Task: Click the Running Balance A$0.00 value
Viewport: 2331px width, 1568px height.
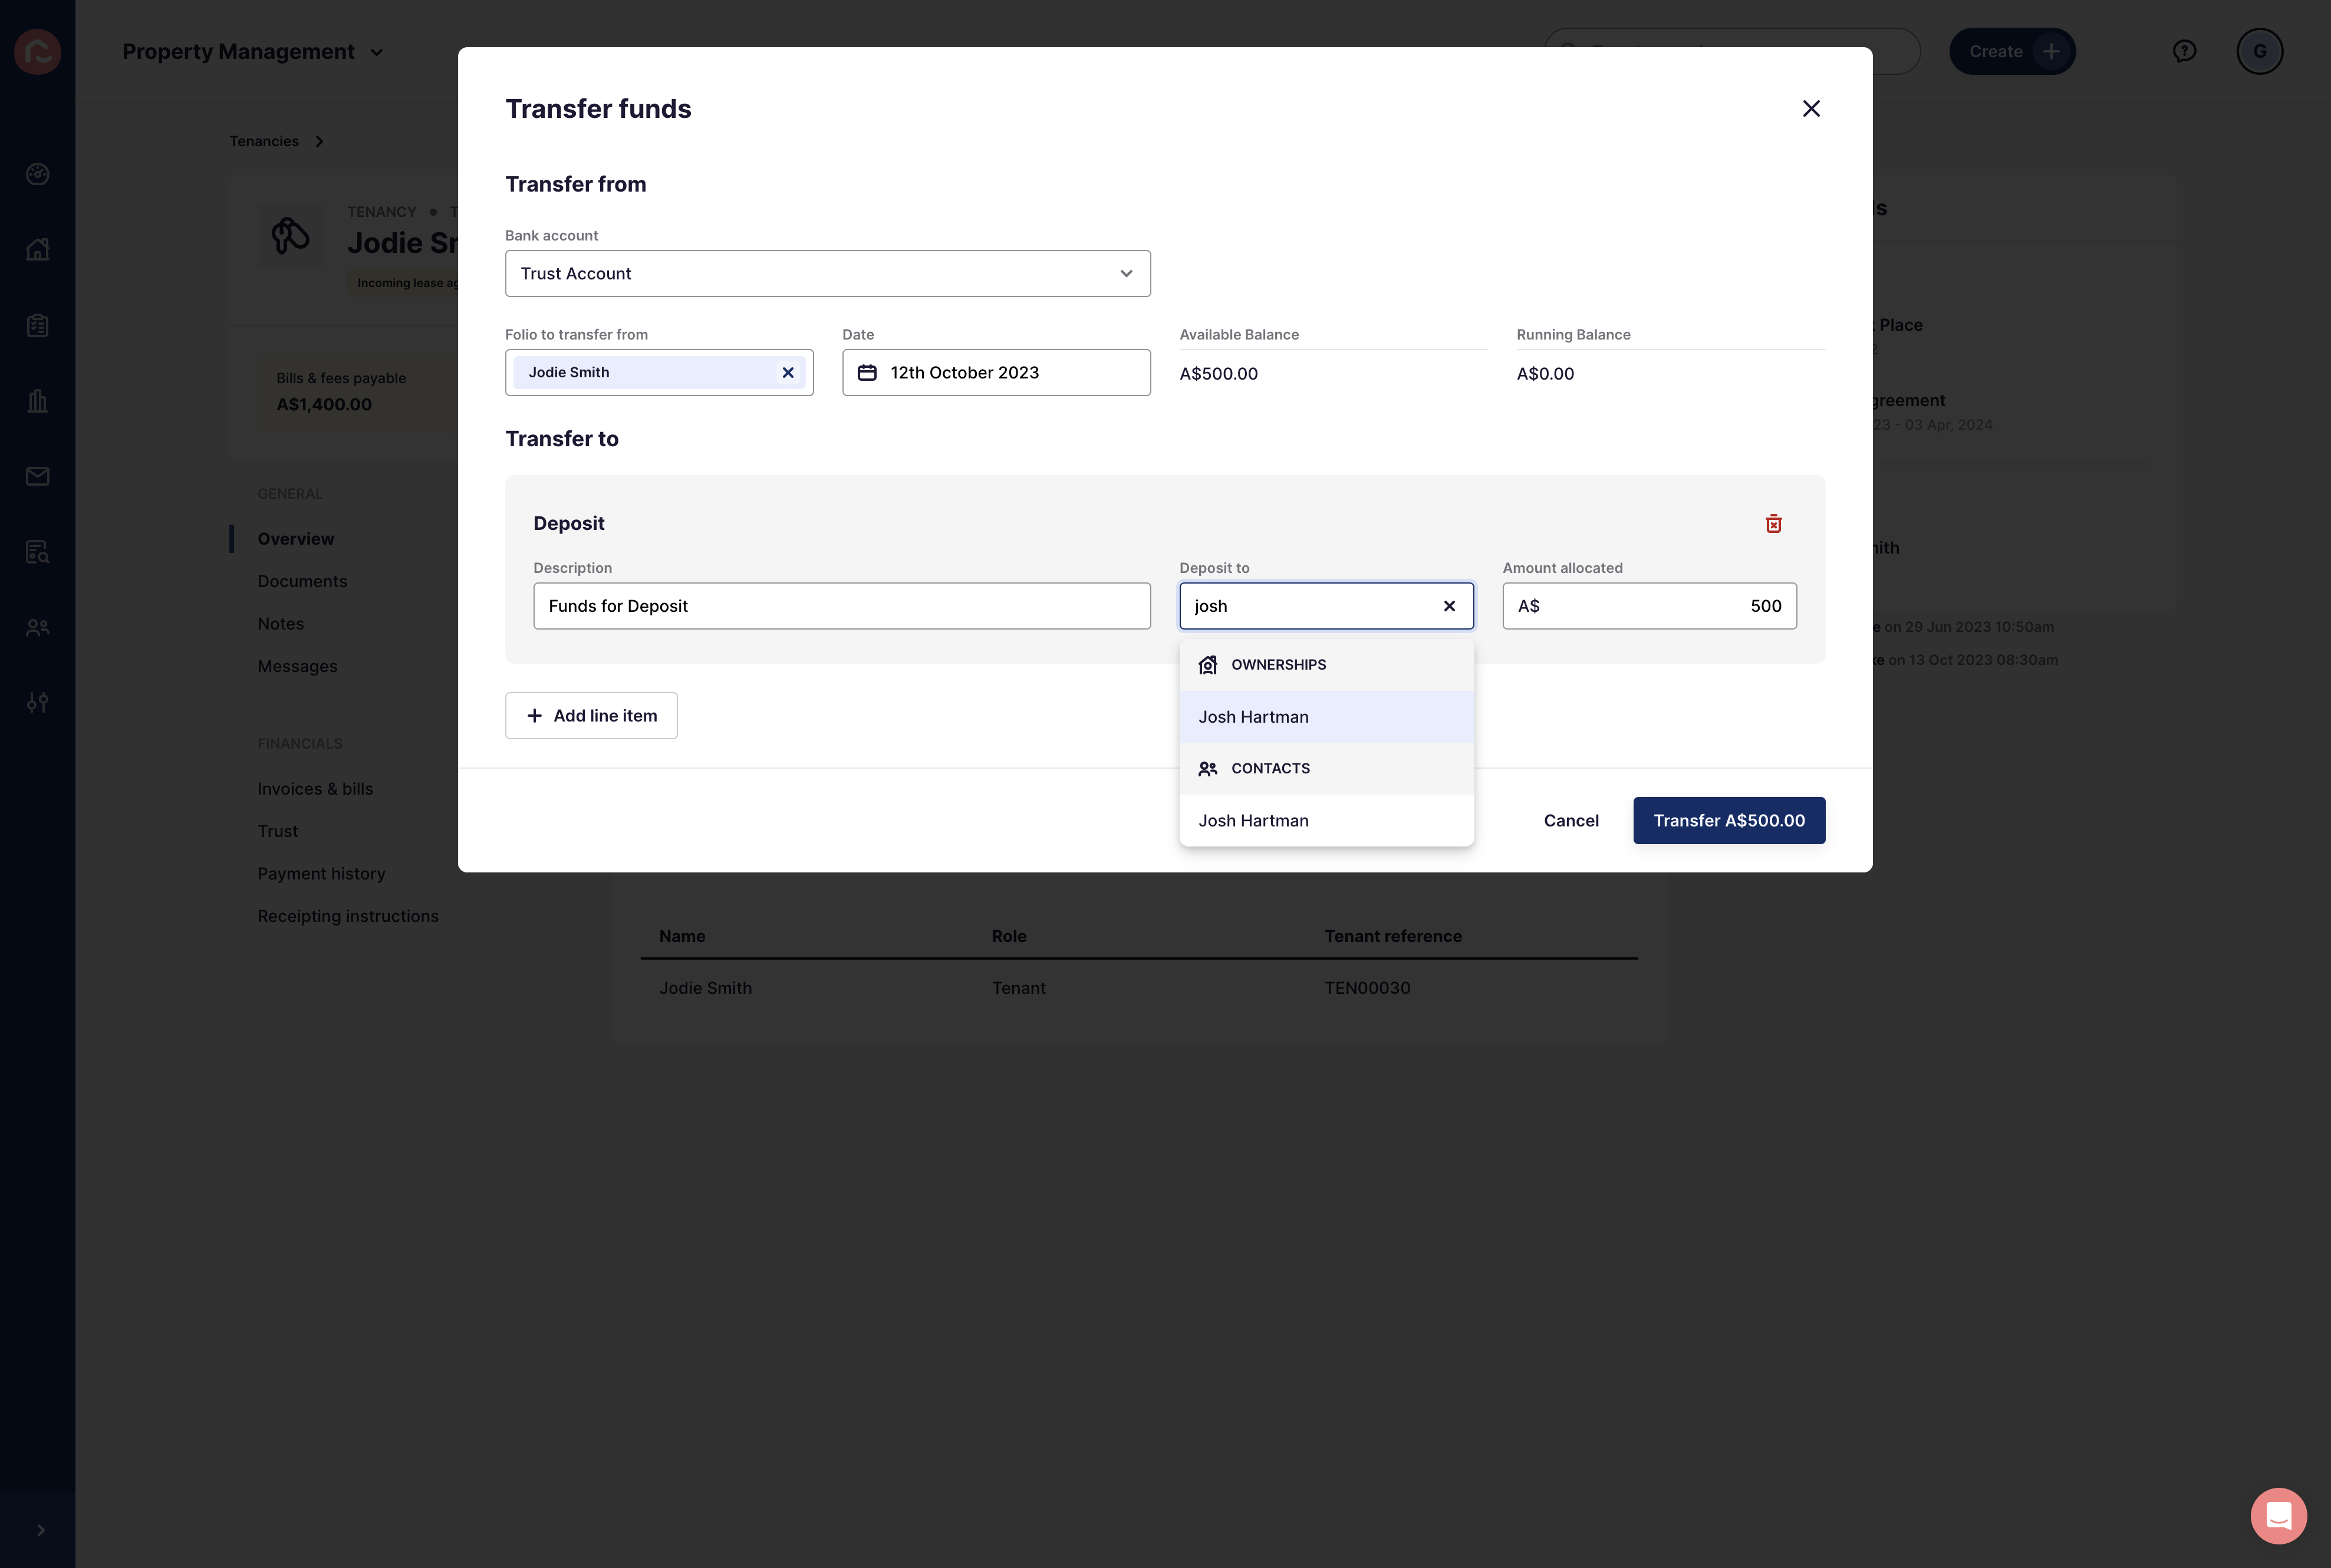Action: [x=1545, y=373]
